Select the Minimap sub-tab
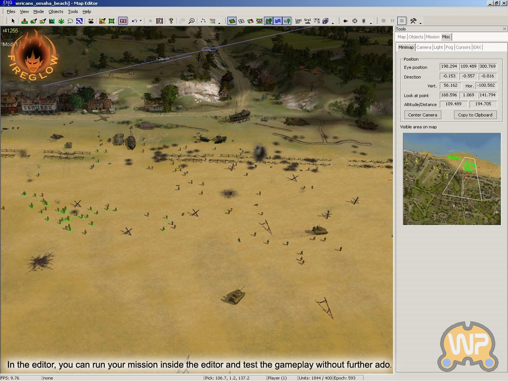Viewport: 508px width, 381px height. (x=406, y=47)
